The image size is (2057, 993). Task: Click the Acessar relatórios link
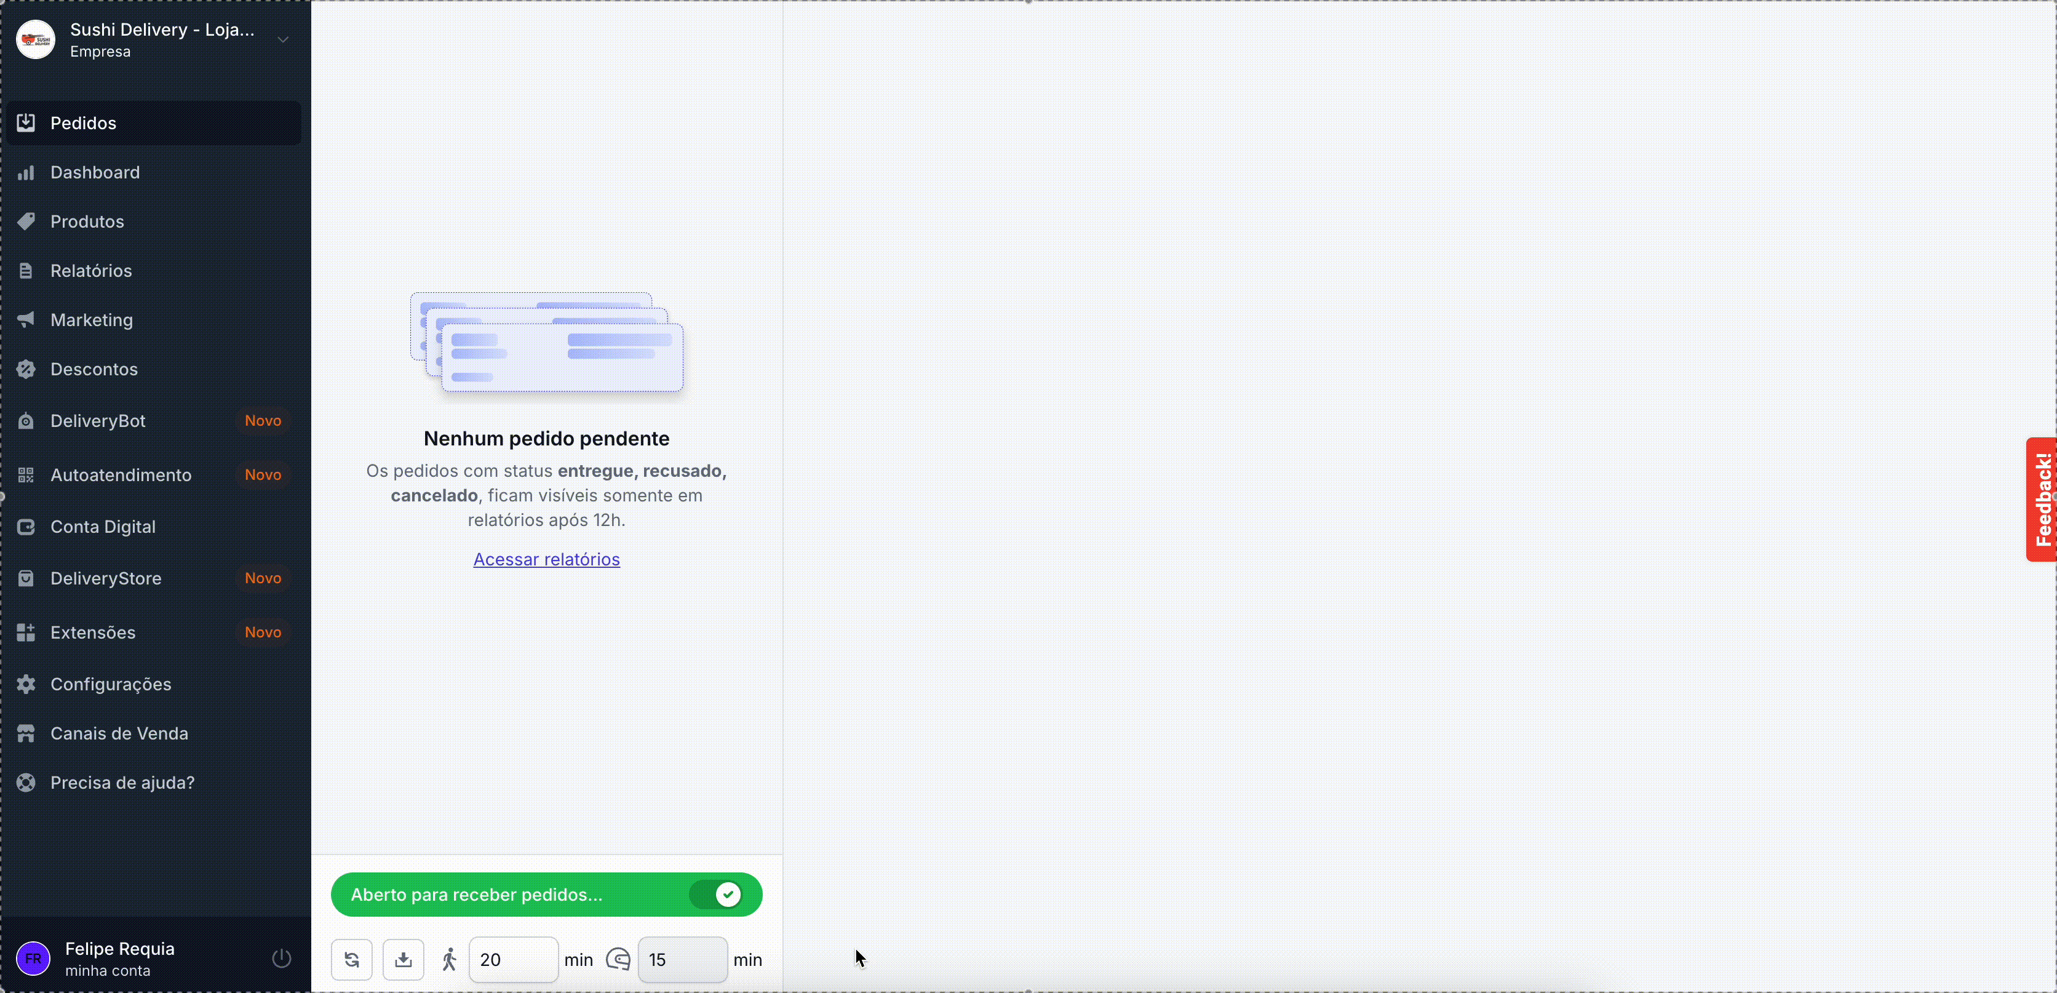[546, 559]
